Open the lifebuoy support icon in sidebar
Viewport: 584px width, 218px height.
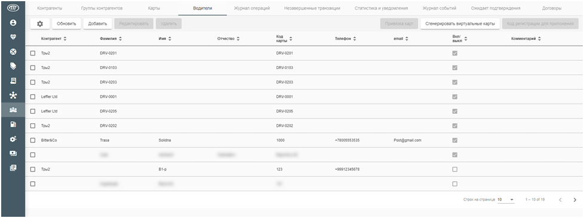pos(13,52)
